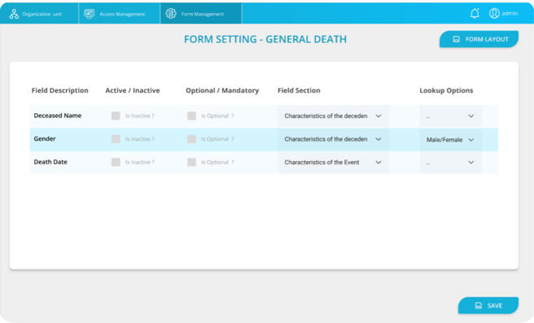Open Characteristics of the Event dropdown
The height and width of the screenshot is (323, 534).
333,163
